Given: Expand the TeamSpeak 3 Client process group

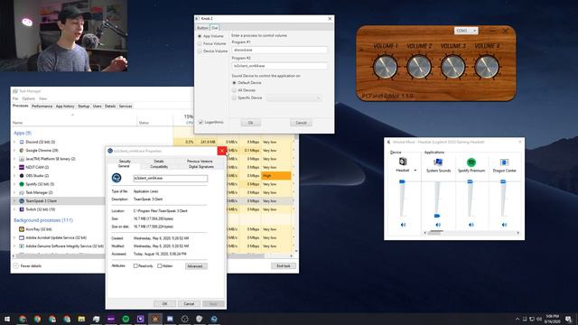Looking at the screenshot, I should coord(14,200).
